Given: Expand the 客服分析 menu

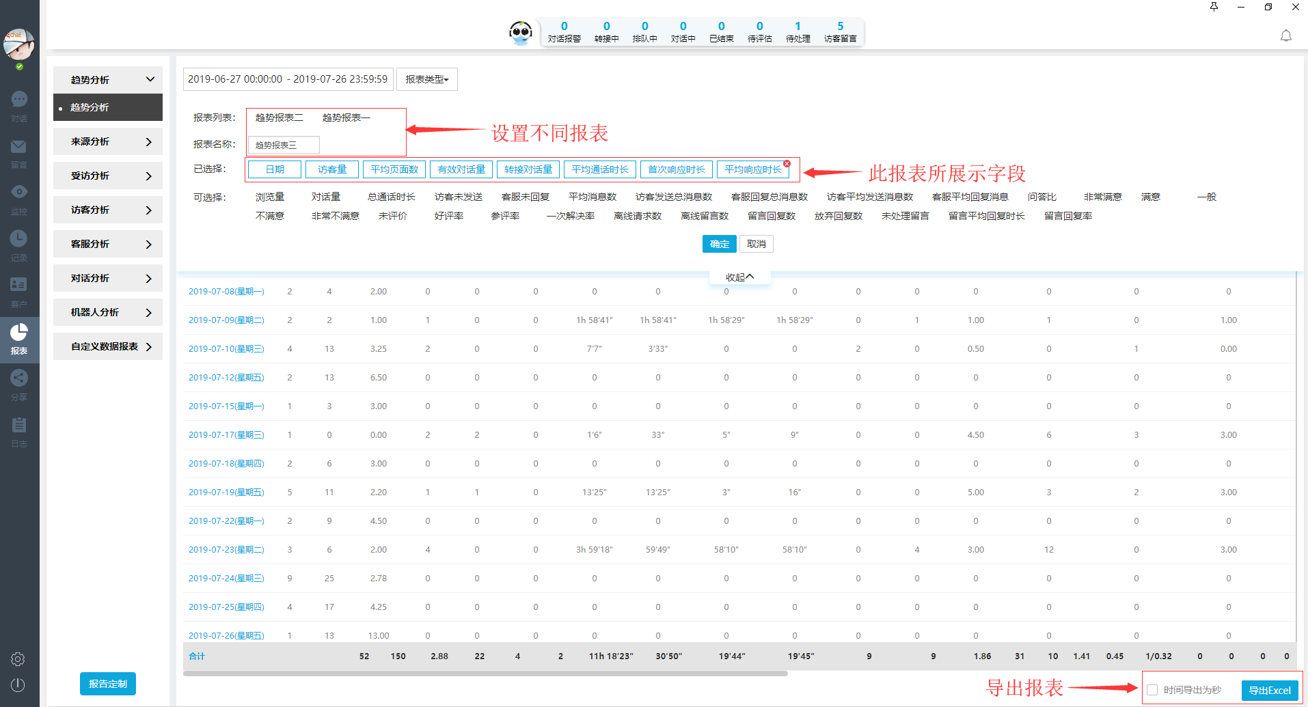Looking at the screenshot, I should point(108,244).
